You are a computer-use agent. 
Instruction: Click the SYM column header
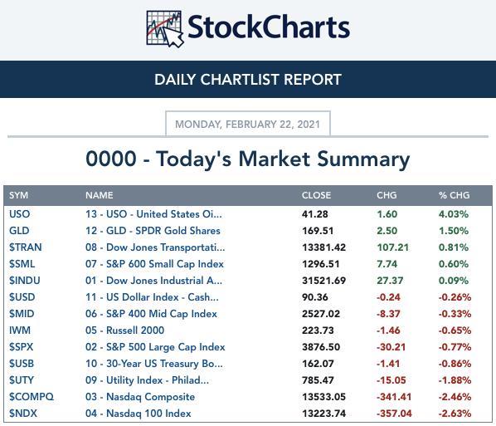tap(19, 195)
